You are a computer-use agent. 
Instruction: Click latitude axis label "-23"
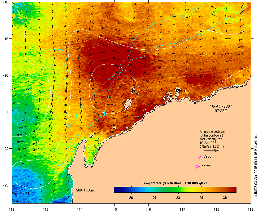(6, 185)
